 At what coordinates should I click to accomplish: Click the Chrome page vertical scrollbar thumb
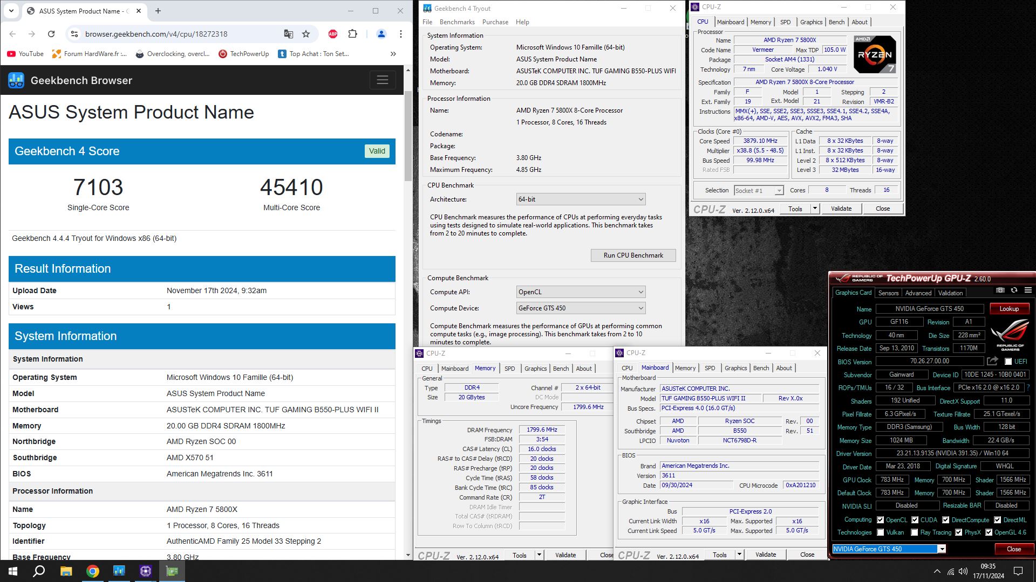point(408,136)
